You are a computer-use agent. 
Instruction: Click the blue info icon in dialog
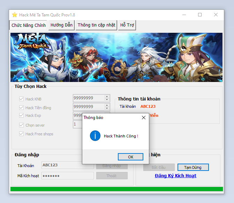click(x=95, y=136)
